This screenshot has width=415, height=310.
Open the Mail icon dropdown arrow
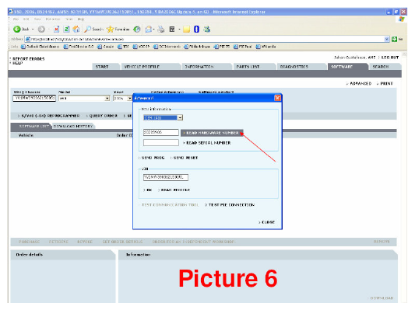click(153, 30)
